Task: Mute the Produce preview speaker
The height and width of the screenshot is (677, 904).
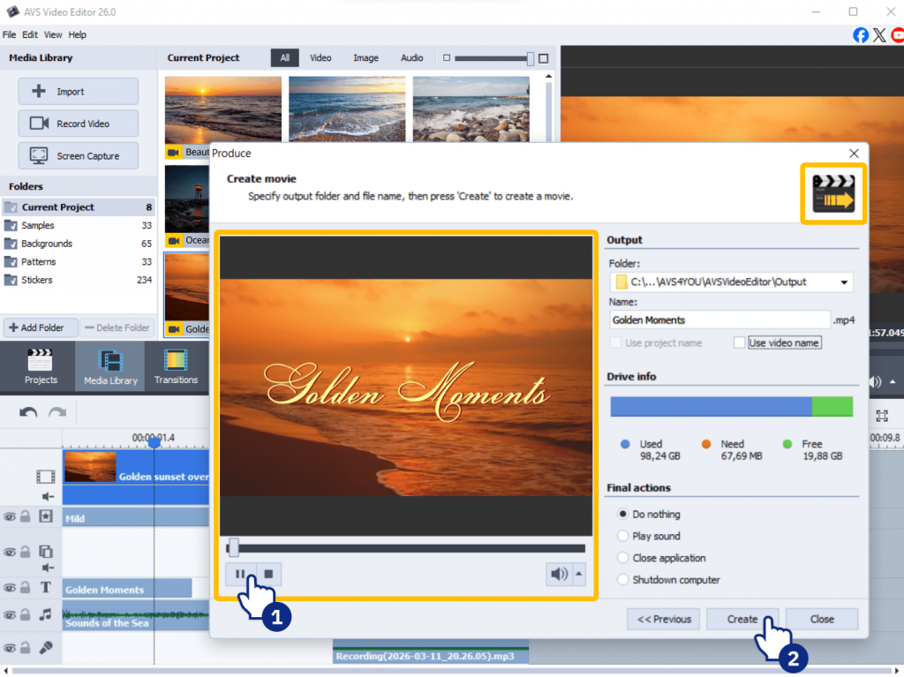Action: [x=559, y=574]
